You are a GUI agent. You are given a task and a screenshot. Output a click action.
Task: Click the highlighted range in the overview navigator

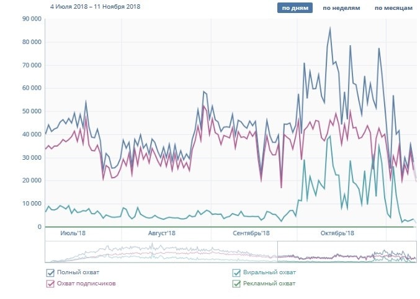[x=346, y=251]
